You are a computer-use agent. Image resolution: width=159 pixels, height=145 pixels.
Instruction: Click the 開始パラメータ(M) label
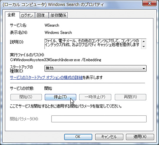[24, 119]
